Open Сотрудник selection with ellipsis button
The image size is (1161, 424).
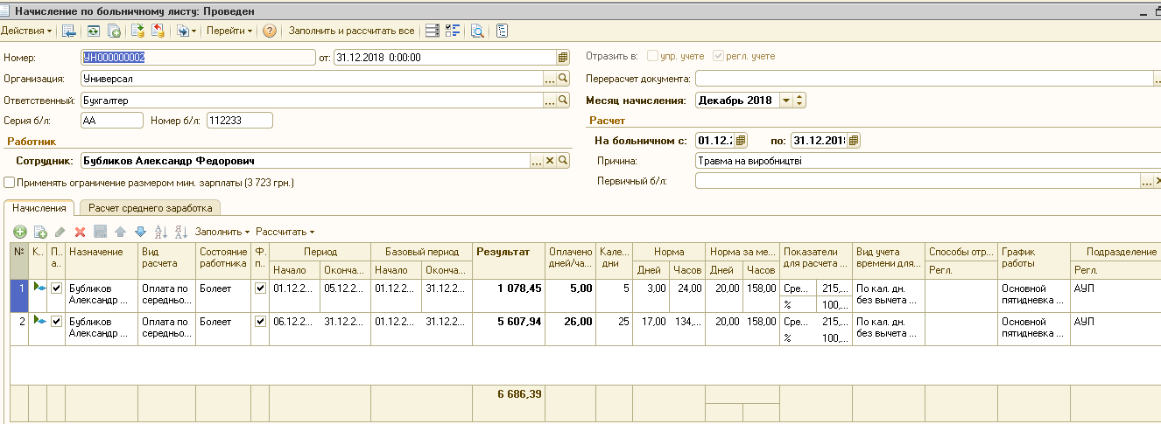click(537, 161)
